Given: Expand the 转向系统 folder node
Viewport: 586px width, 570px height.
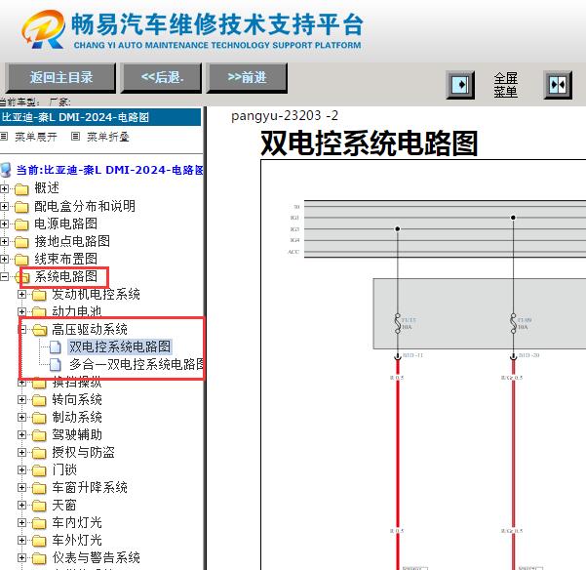Looking at the screenshot, I should [x=21, y=400].
